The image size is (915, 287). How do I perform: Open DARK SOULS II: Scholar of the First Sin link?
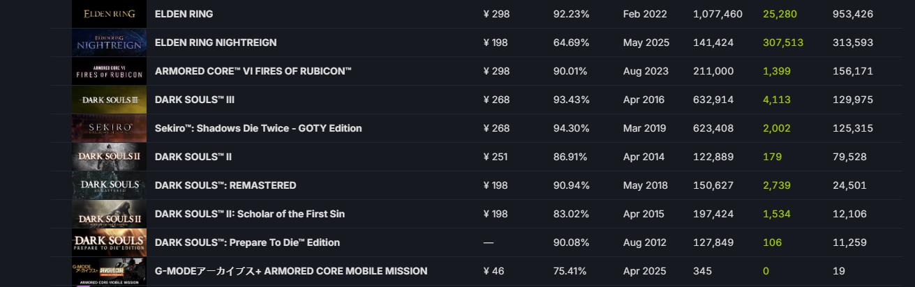click(x=250, y=214)
